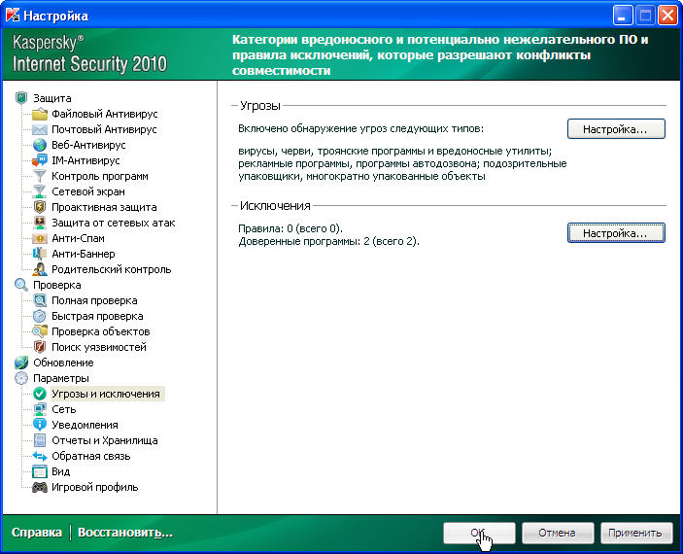
Task: Open Родительский контроль settings
Action: pyautogui.click(x=111, y=269)
